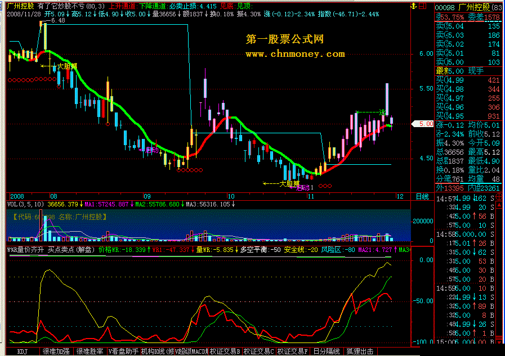Click the sell price 5.01 row
This screenshot has height=356, width=505.
pos(468,53)
